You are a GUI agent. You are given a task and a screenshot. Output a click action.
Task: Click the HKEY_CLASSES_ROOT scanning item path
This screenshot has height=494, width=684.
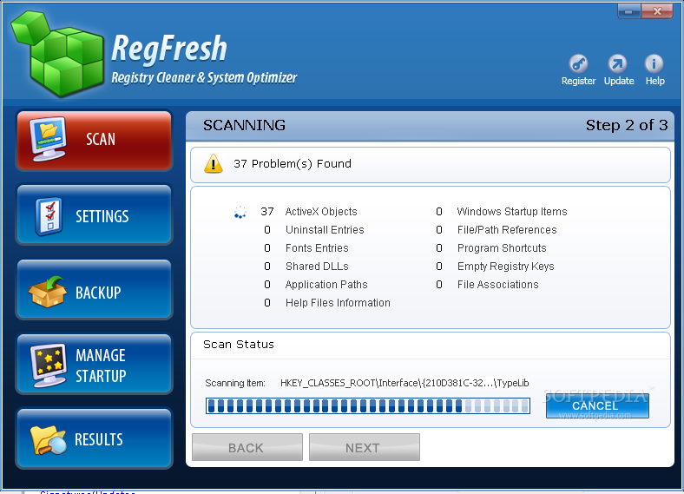404,383
